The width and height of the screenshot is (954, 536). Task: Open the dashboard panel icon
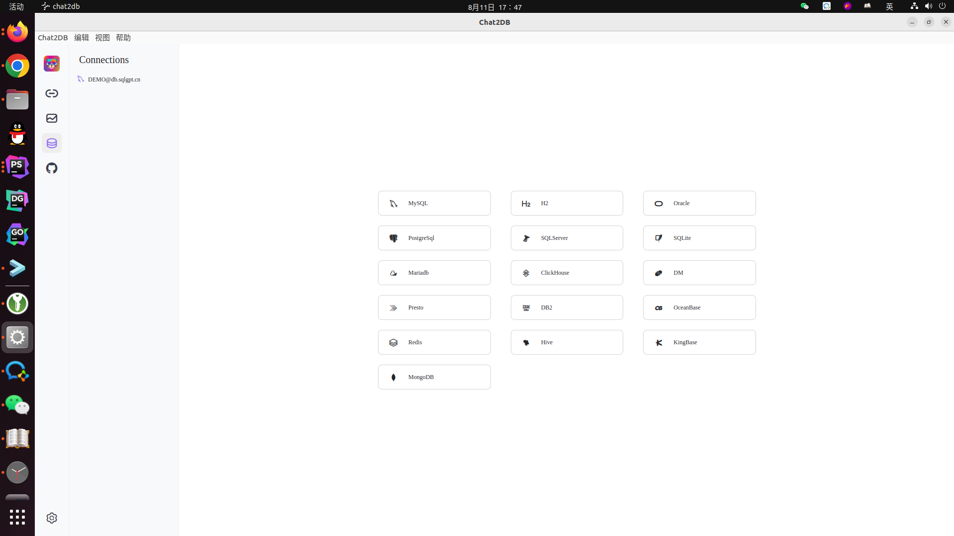click(51, 118)
